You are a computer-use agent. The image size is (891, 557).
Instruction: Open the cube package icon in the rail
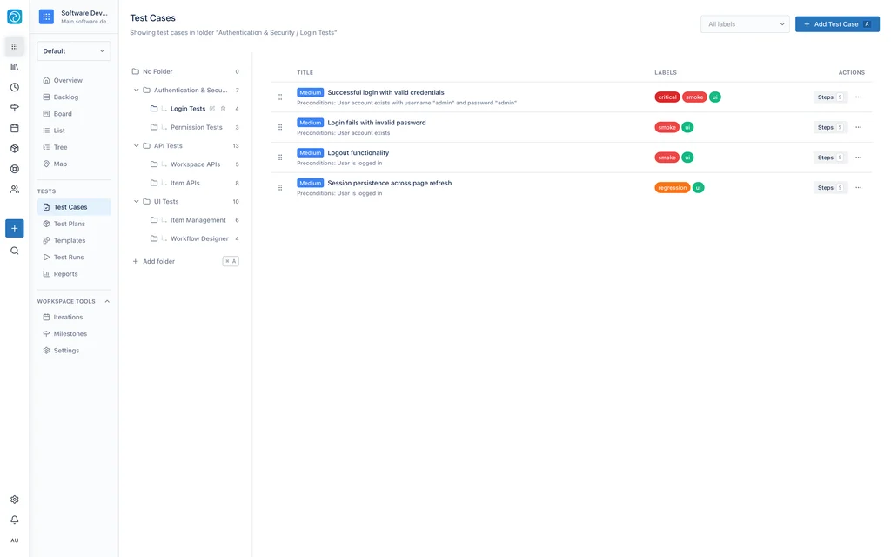click(x=14, y=149)
